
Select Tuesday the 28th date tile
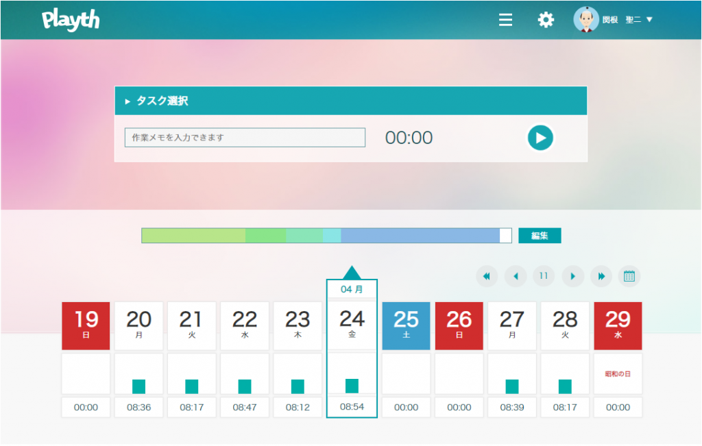[x=565, y=325]
